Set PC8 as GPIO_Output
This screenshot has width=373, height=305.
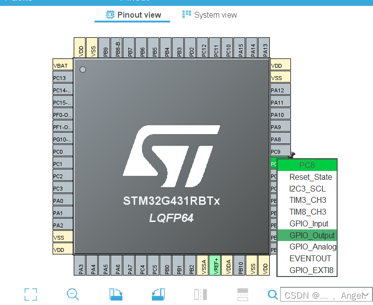tap(307, 235)
